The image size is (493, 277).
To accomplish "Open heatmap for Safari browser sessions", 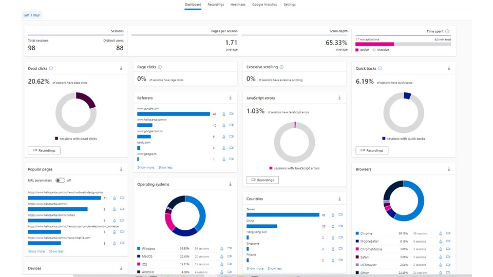I will click(441, 257).
